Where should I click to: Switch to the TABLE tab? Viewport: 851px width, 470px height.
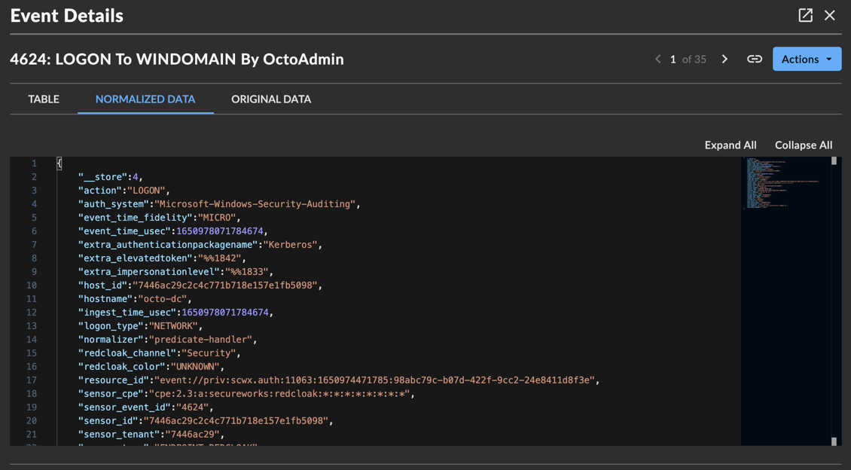pos(44,99)
